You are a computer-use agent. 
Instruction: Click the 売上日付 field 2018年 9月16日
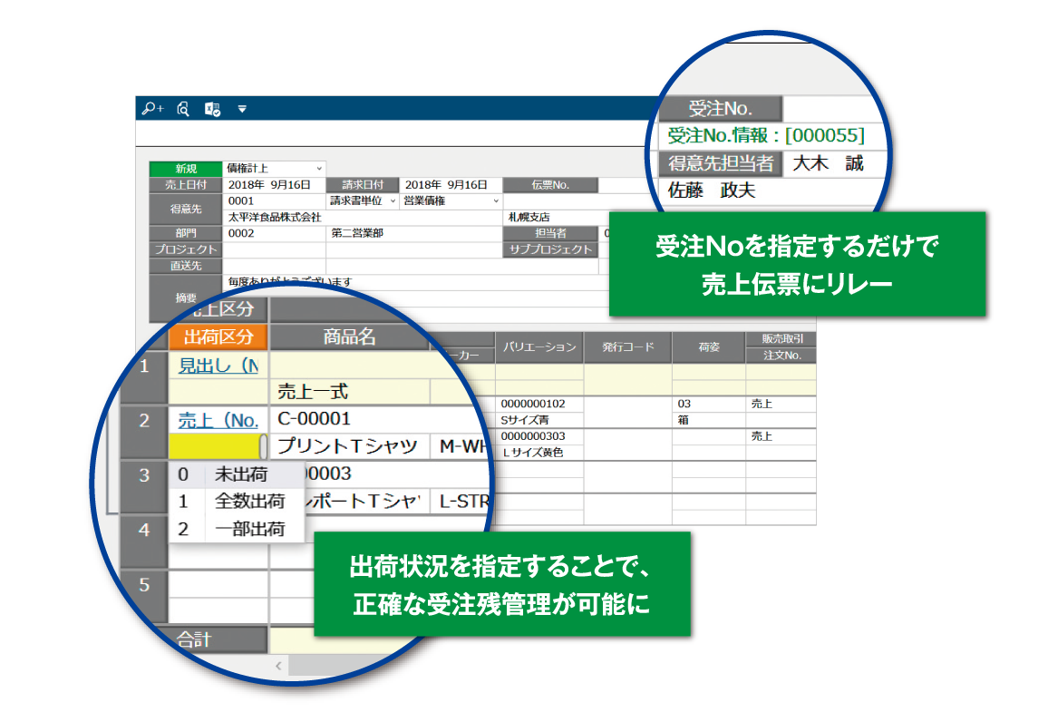(x=274, y=184)
